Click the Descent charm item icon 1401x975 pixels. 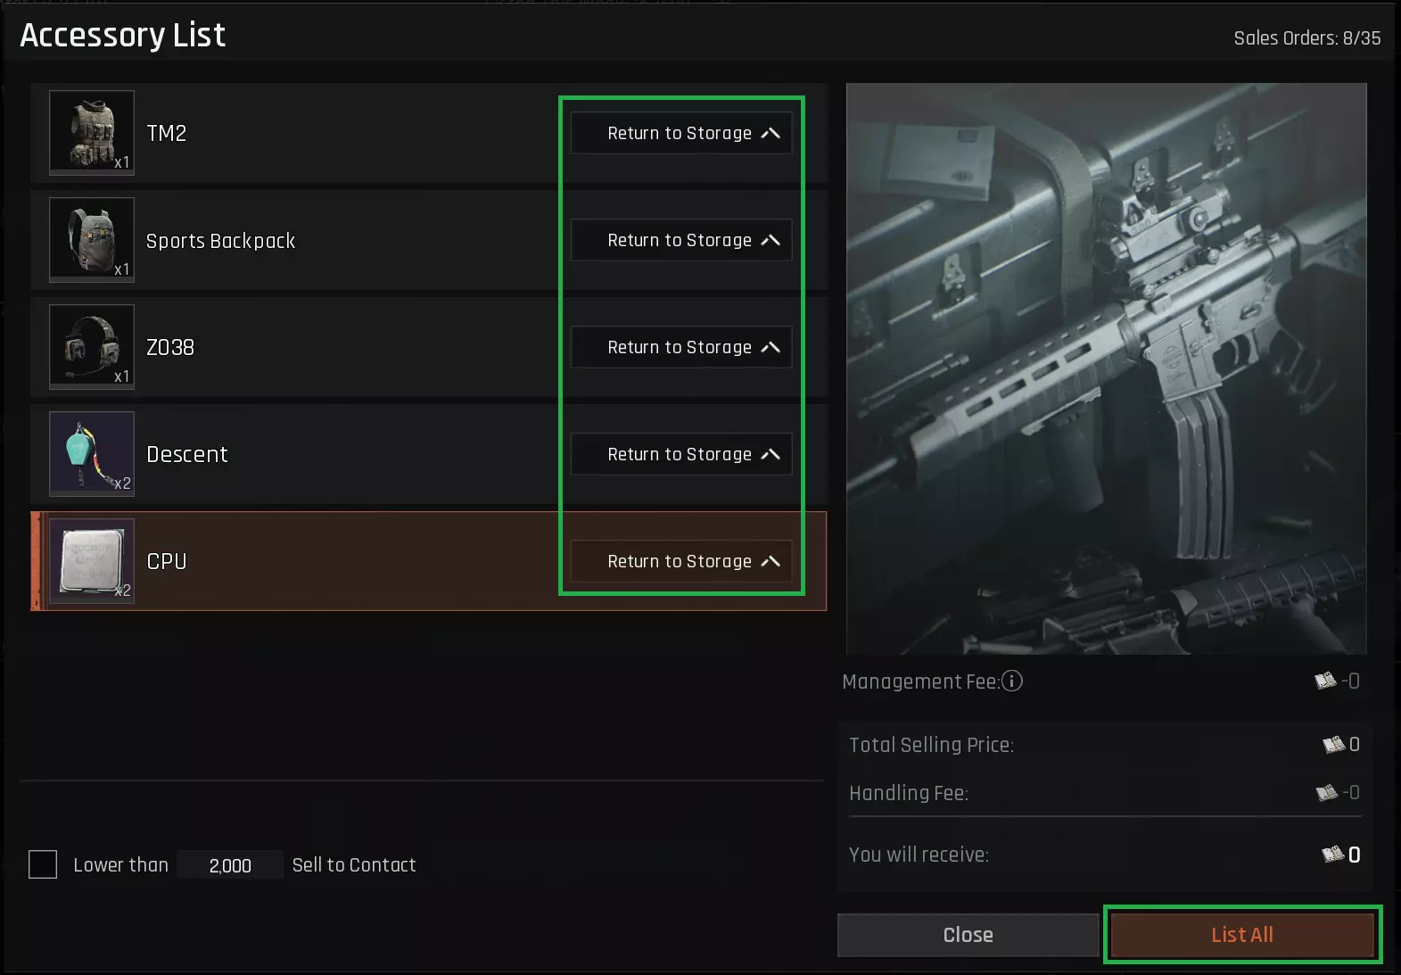click(x=92, y=453)
